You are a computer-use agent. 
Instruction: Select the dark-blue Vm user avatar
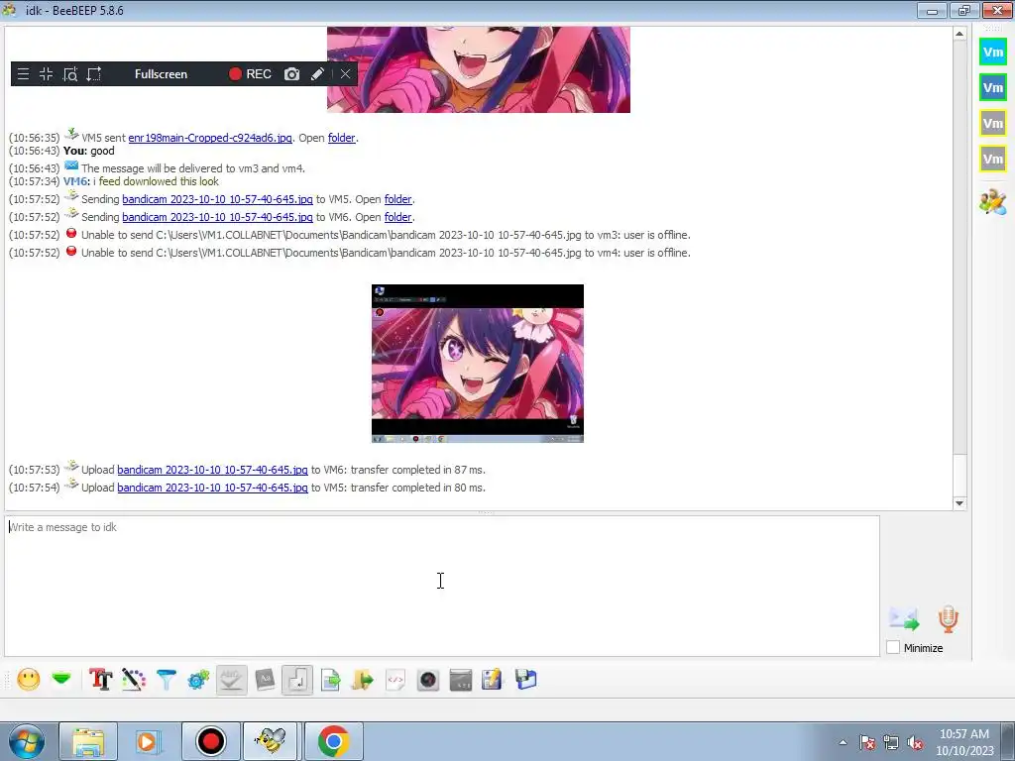[x=993, y=88]
